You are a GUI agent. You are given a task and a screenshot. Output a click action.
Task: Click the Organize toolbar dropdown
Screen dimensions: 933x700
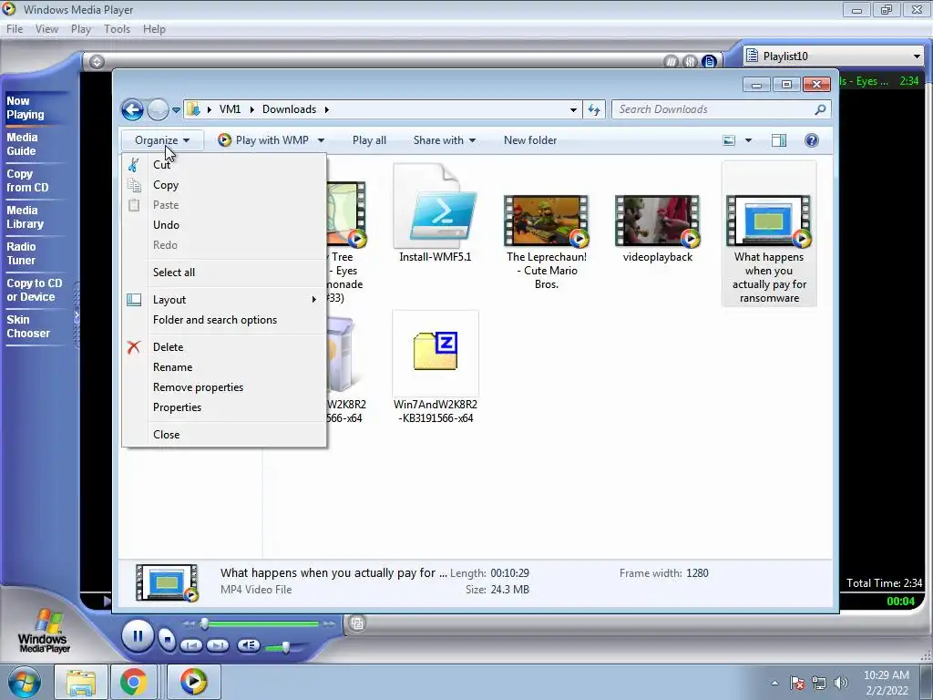(162, 140)
